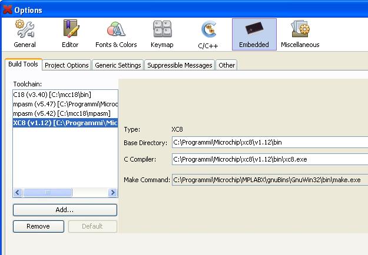Select the Fonts & Colors category

(x=116, y=34)
